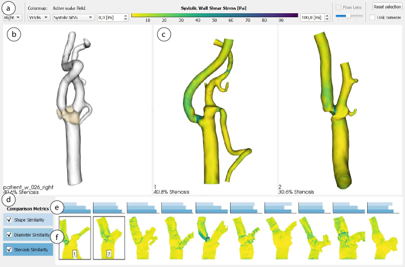The image size is (405, 267).
Task: Toggle the Link cameras checkbox
Action: tap(372, 18)
